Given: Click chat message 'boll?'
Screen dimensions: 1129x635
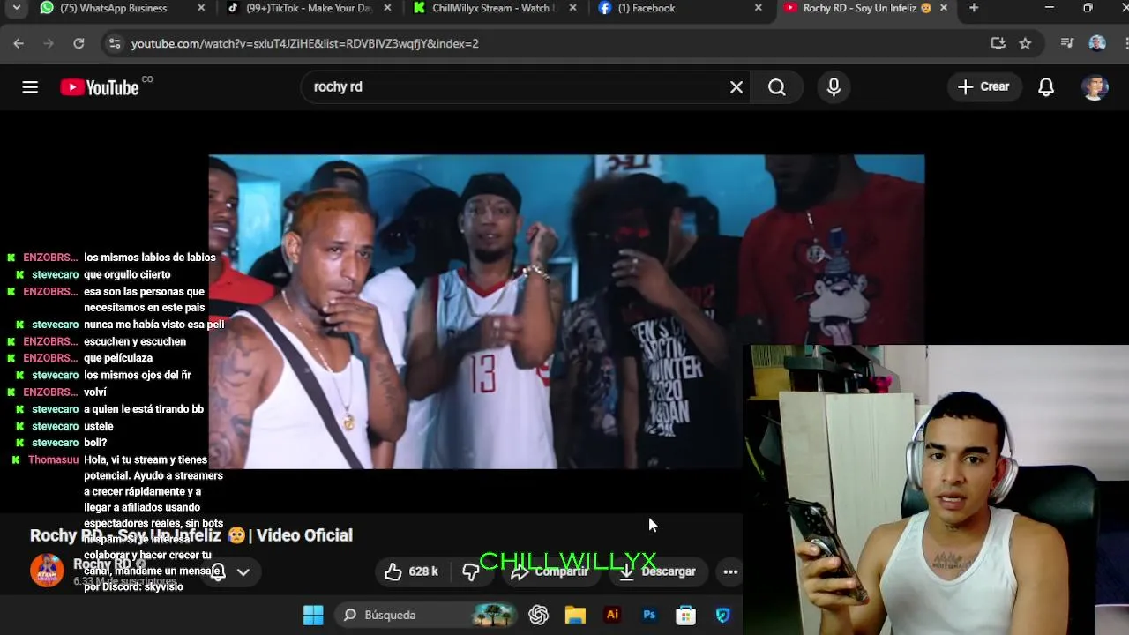Looking at the screenshot, I should [95, 443].
